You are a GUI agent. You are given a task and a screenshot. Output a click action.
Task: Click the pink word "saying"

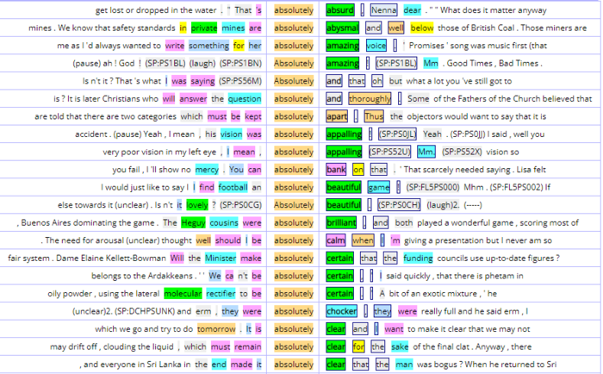[202, 81]
